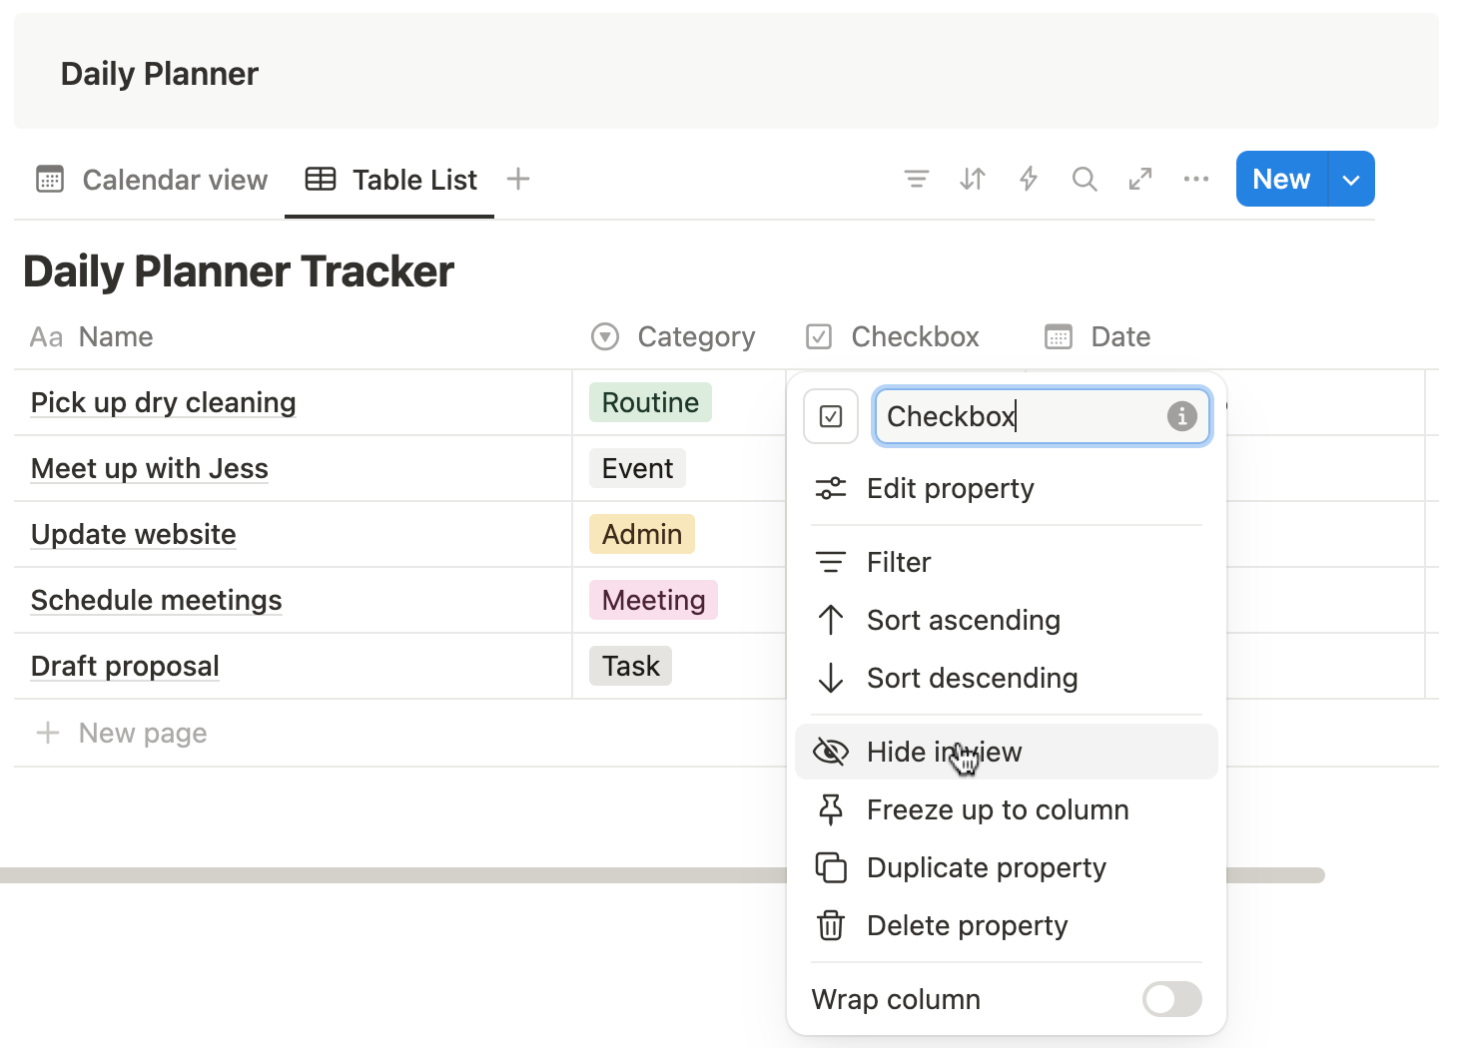Image resolution: width=1463 pixels, height=1048 pixels.
Task: Hide the Checkbox property in view
Action: click(x=1006, y=752)
